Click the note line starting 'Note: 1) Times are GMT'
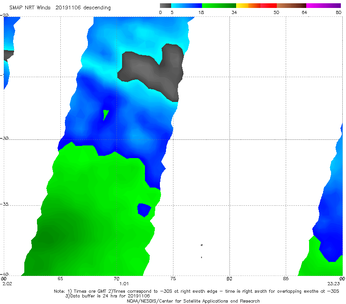346x304 pixels. pyautogui.click(x=196, y=291)
